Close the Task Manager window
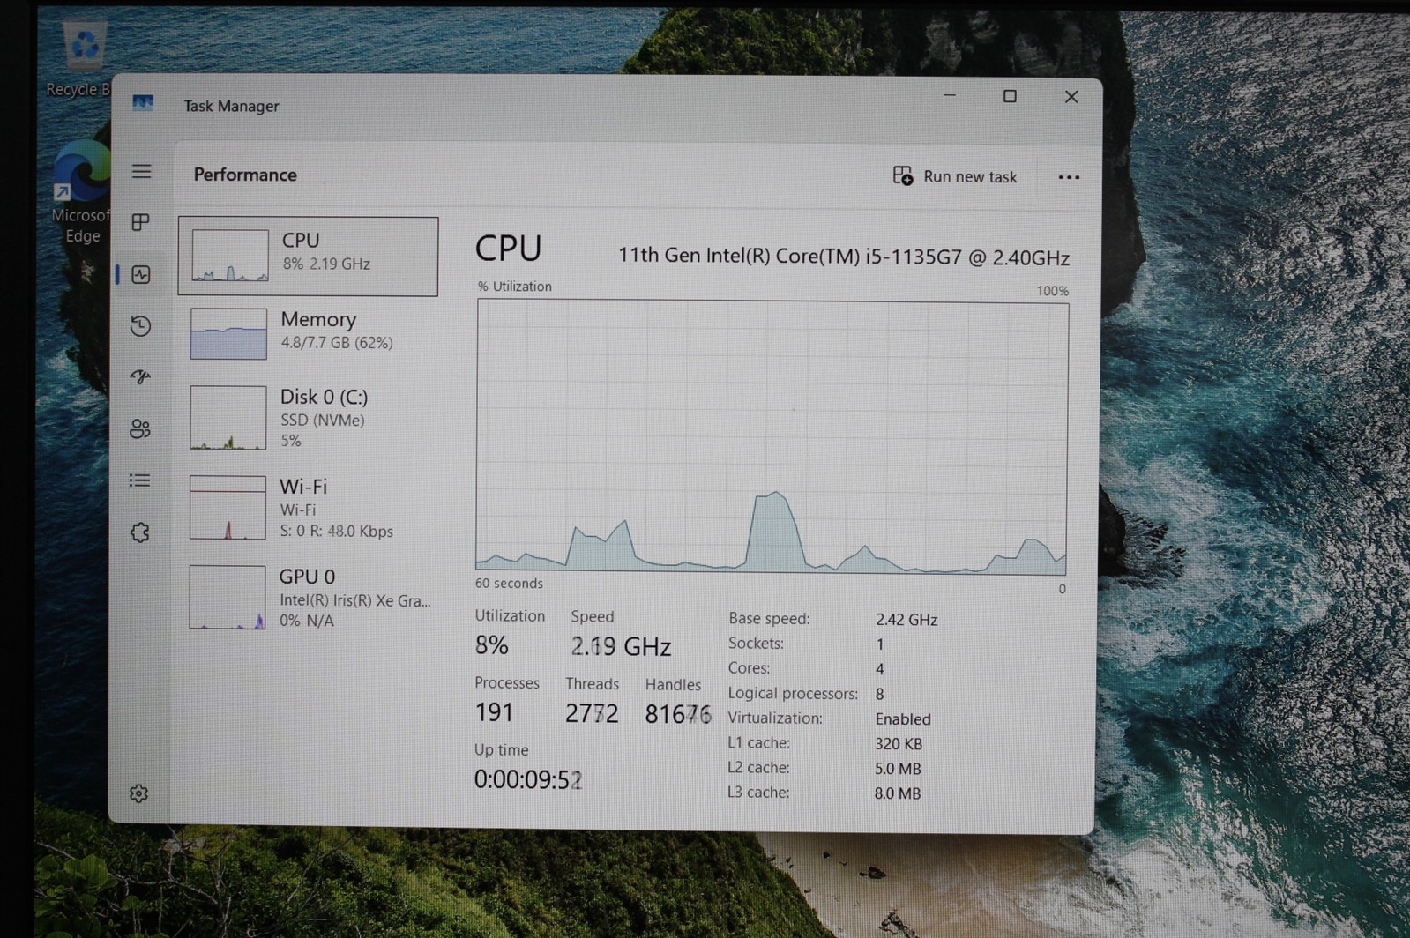The height and width of the screenshot is (938, 1410). [x=1071, y=97]
